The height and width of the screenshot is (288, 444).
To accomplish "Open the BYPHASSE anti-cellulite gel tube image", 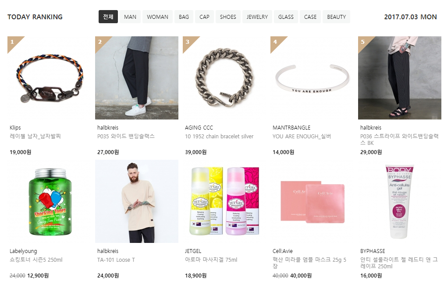I will click(x=400, y=201).
